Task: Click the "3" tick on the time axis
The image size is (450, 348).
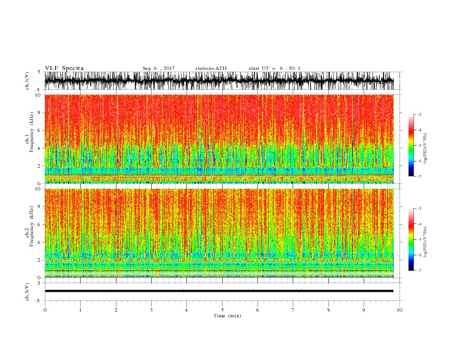Action: coord(151,310)
